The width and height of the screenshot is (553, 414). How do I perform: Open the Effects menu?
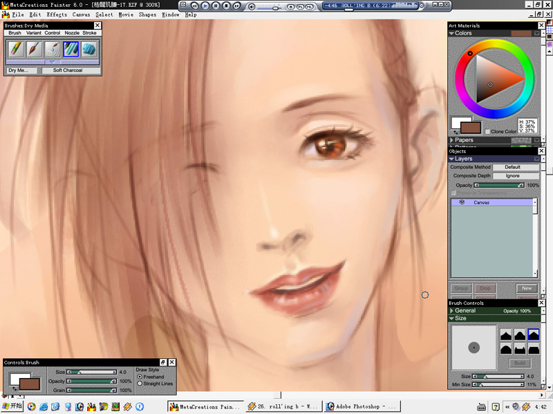click(57, 14)
